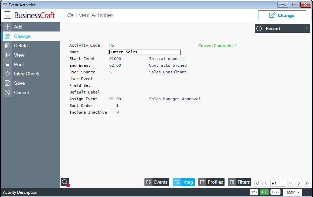This screenshot has height=197, width=313.
Task: Click the Sort Order value 1
Action: [117, 106]
